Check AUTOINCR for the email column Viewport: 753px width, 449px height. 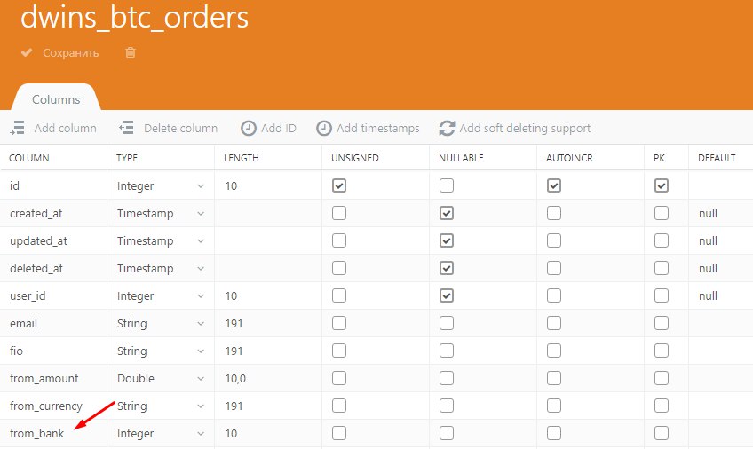point(554,323)
